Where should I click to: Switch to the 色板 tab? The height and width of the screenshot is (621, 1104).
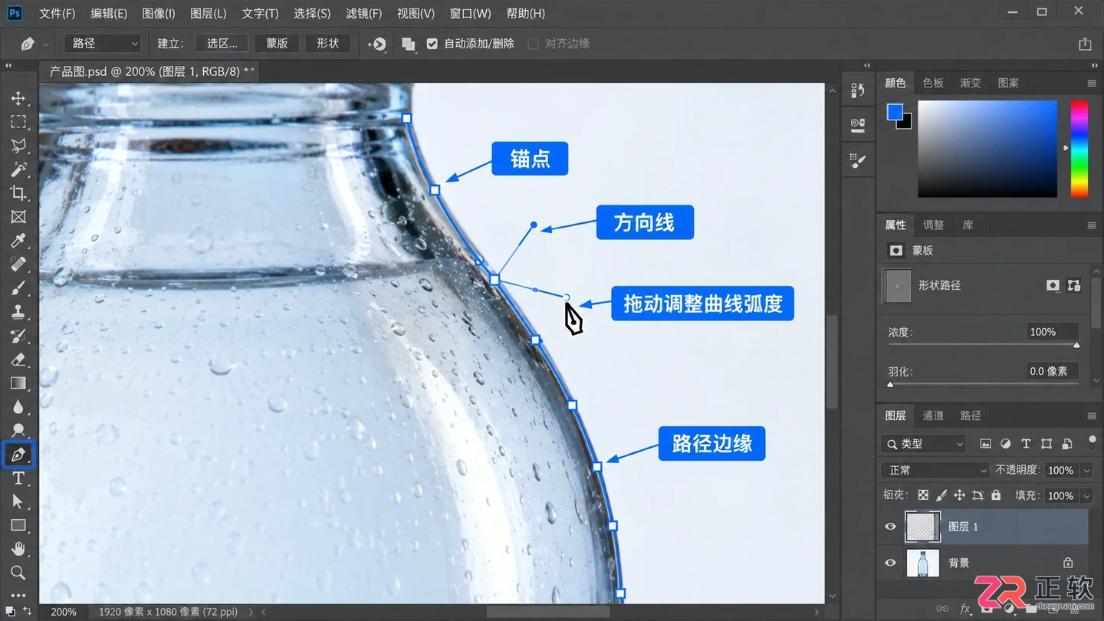933,83
